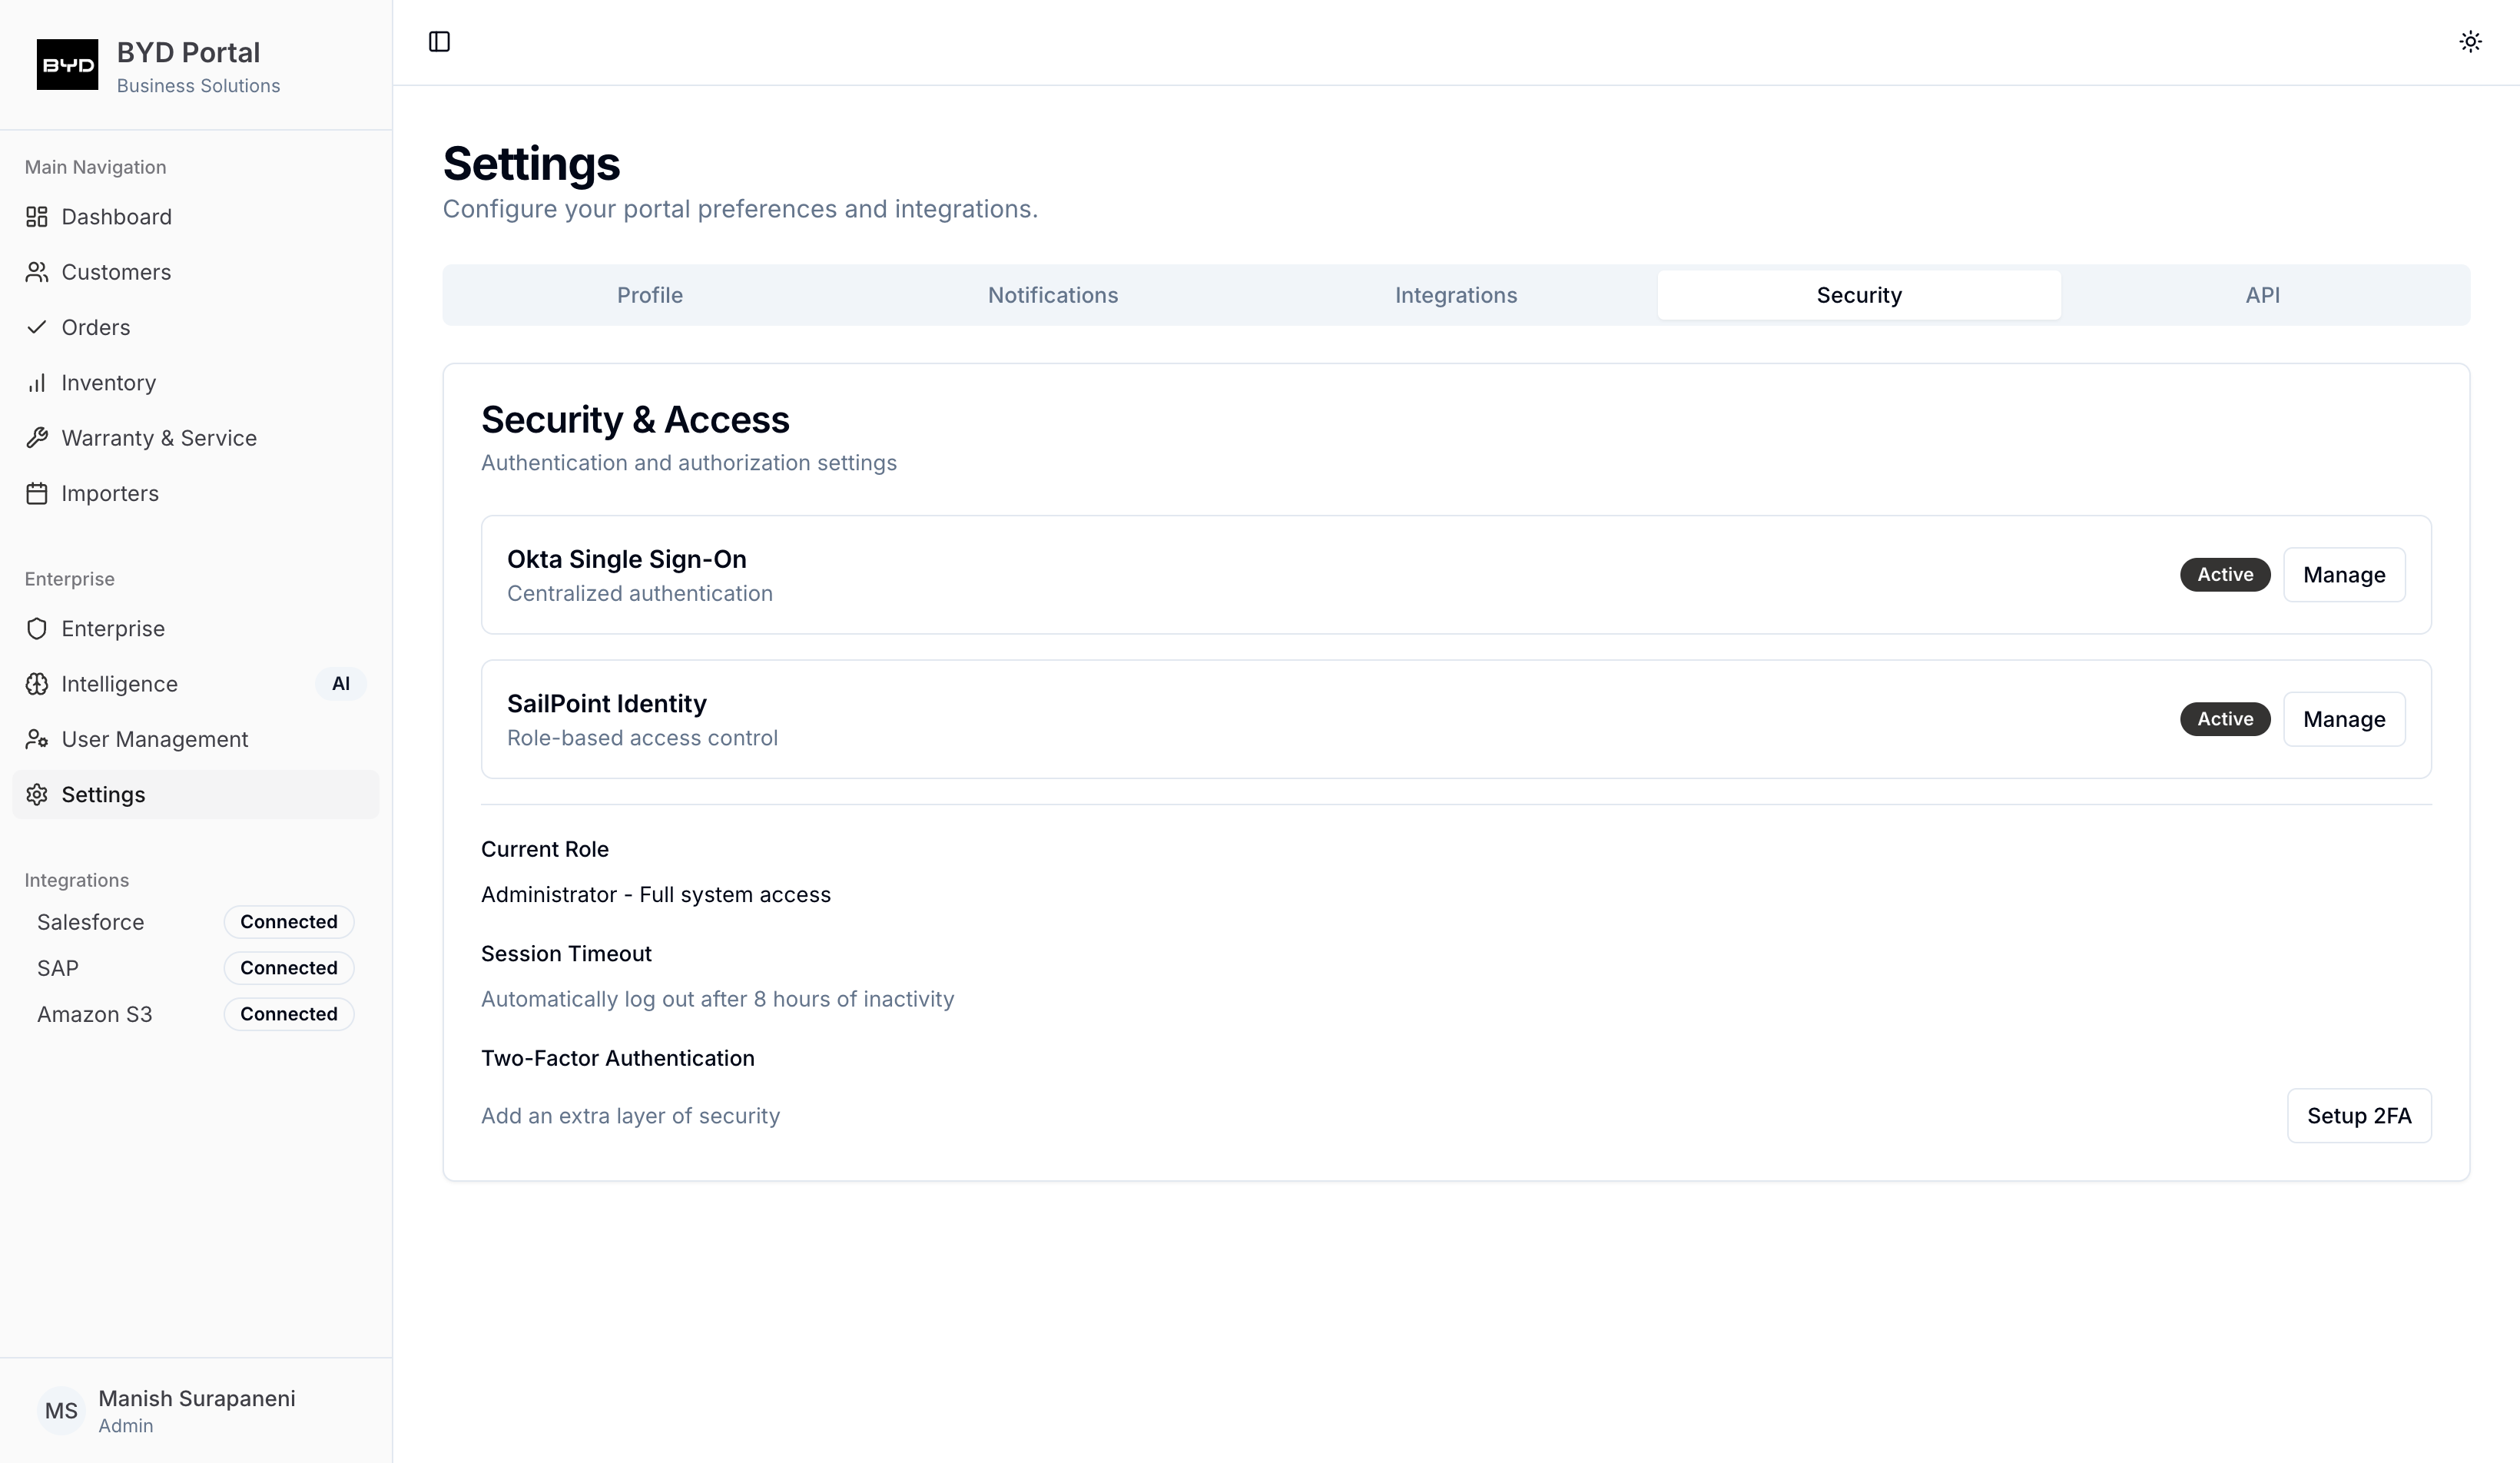Click the Inventory bar chart icon
The height and width of the screenshot is (1463, 2520).
[37, 383]
